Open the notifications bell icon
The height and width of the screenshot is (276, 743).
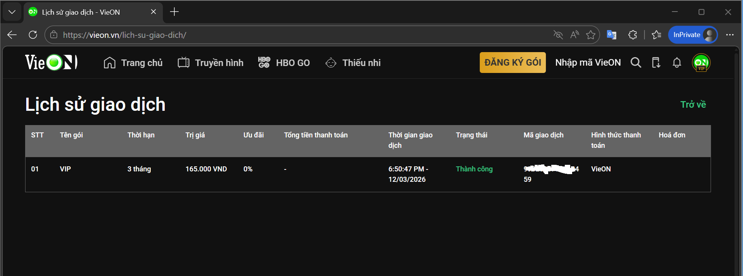pos(677,63)
